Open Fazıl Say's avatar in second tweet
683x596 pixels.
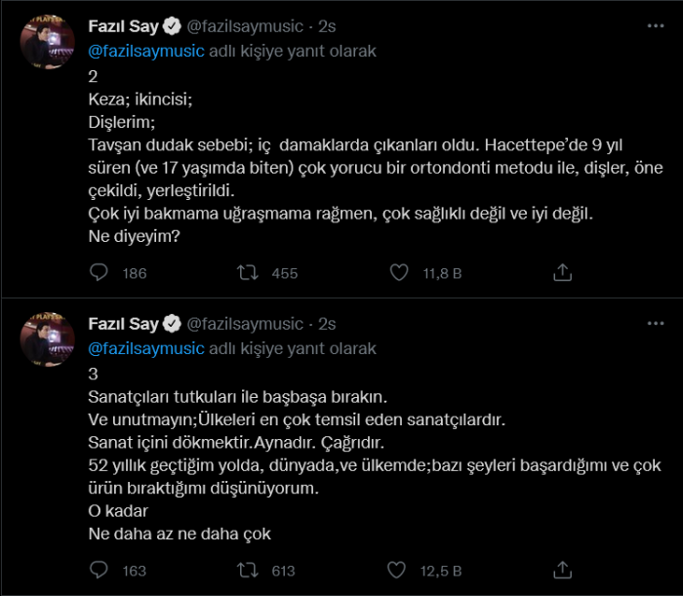(46, 340)
